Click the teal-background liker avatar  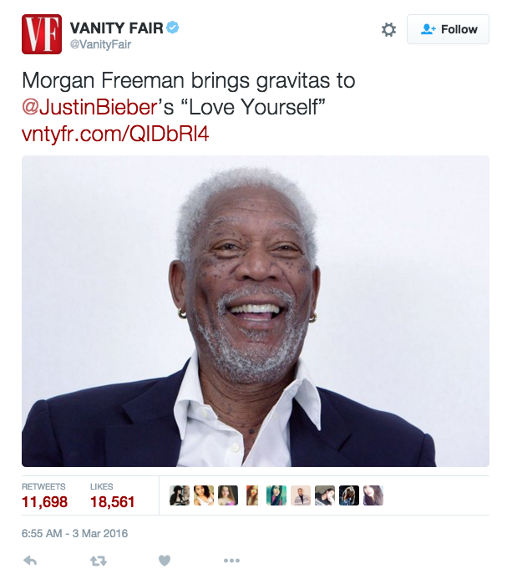(x=276, y=495)
